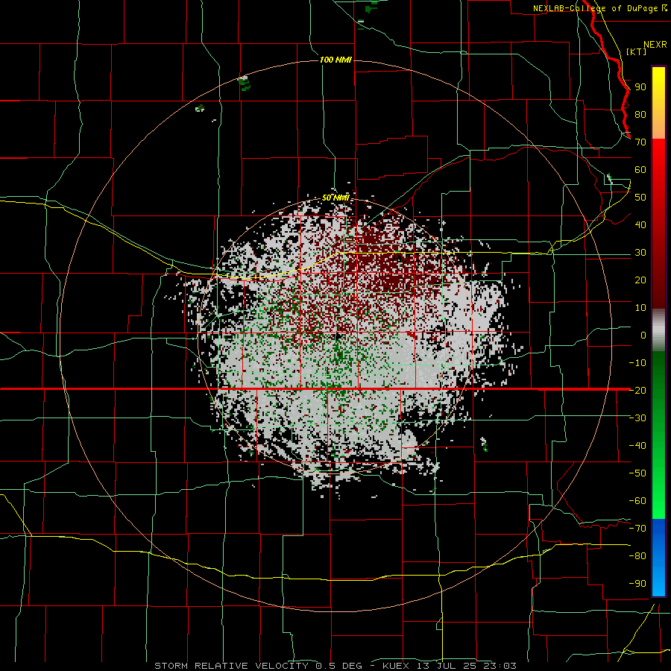
Task: Click the 50 label on the velocity scale
Action: pyautogui.click(x=640, y=198)
